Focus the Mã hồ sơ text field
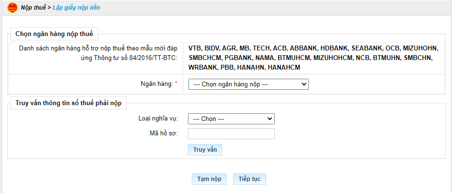The image size is (452, 193). 231,133
